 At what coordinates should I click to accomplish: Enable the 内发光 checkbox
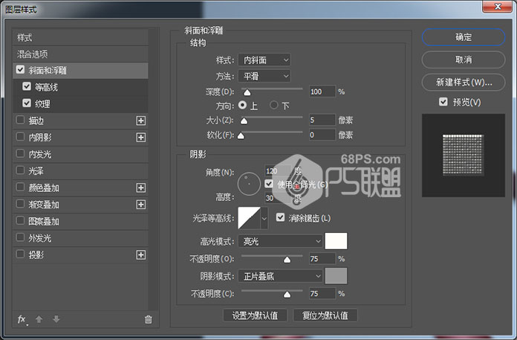coord(21,153)
